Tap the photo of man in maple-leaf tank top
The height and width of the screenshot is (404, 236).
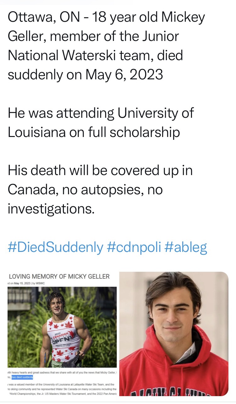[62, 327]
